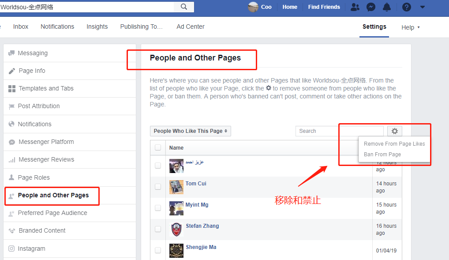The height and width of the screenshot is (260, 449).
Task: Switch to the Inbox tab
Action: pyautogui.click(x=21, y=26)
